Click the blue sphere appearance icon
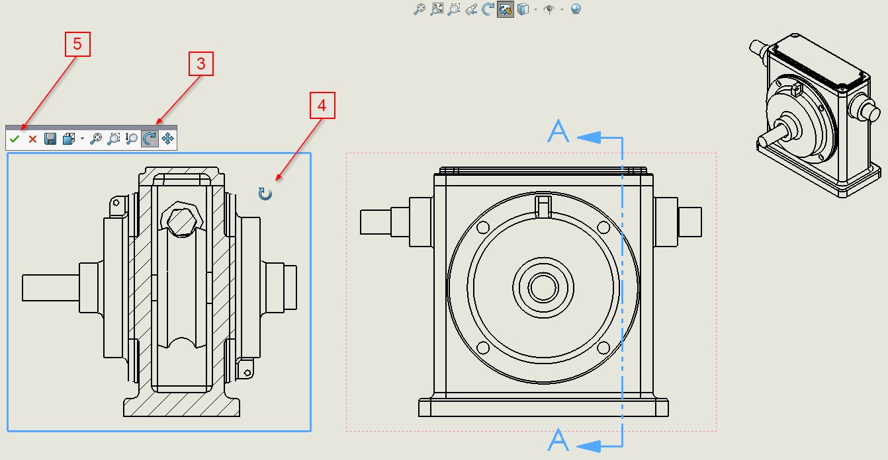888x460 pixels. click(576, 9)
